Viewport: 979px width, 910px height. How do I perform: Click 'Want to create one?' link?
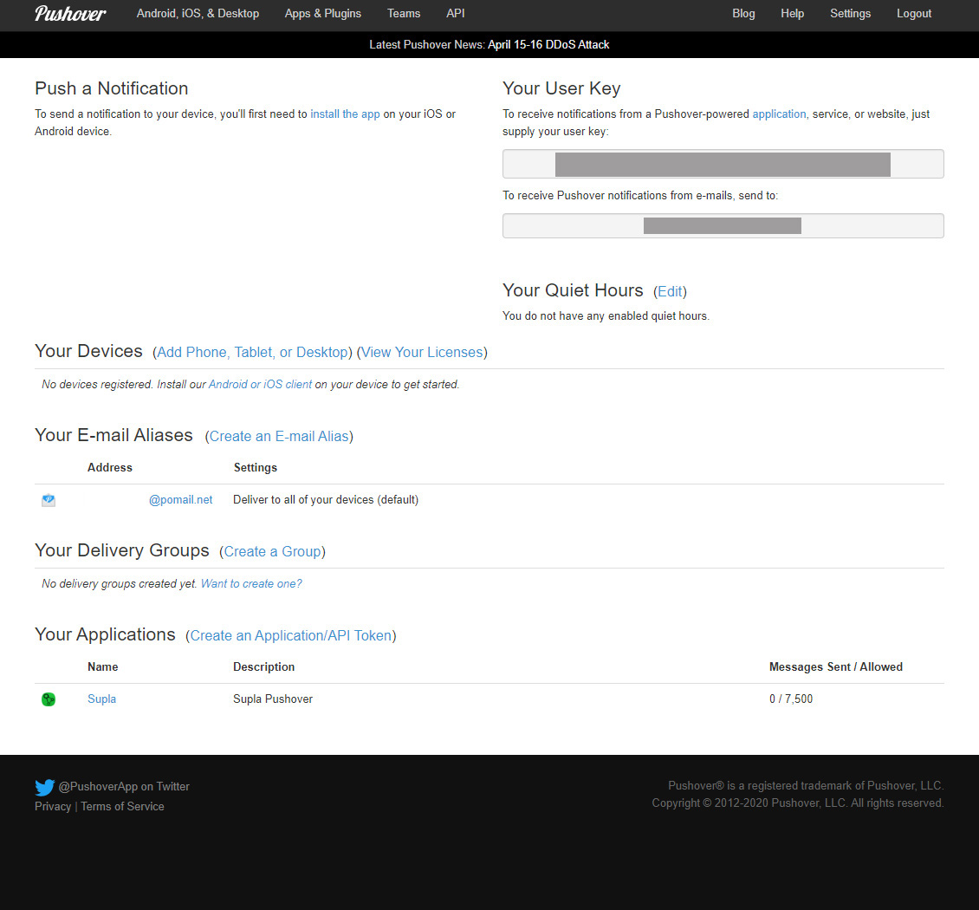pos(251,583)
